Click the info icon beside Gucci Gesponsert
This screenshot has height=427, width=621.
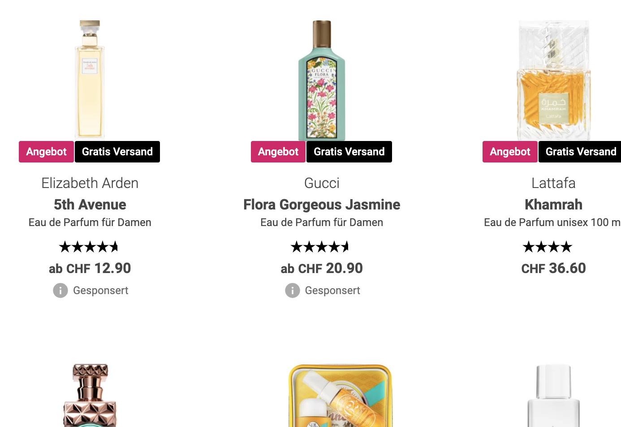click(x=293, y=290)
